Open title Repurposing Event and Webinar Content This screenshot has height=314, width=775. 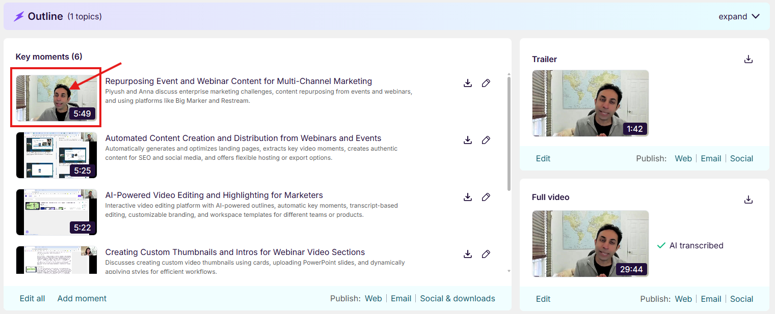click(x=238, y=81)
